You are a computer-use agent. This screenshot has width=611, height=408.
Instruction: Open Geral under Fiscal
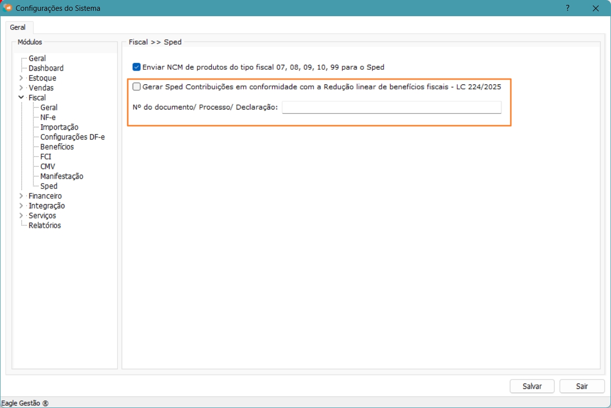pyautogui.click(x=49, y=108)
